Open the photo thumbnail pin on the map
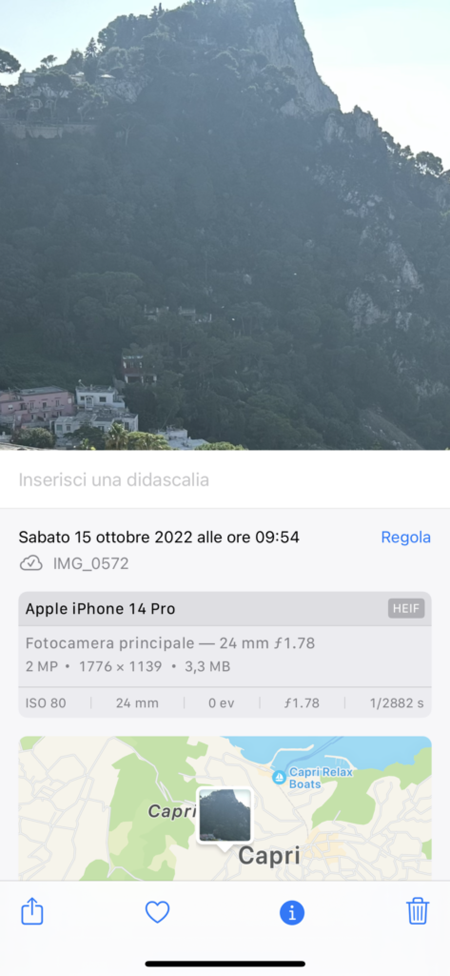This screenshot has height=976, width=450. 225,816
